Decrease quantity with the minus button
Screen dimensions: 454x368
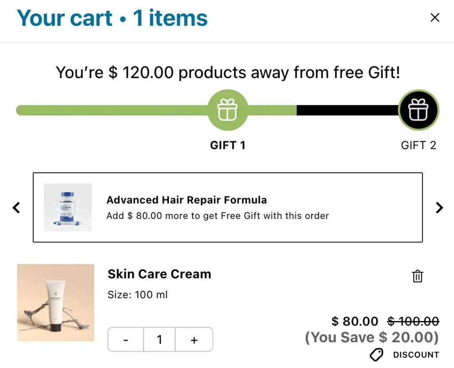(125, 340)
